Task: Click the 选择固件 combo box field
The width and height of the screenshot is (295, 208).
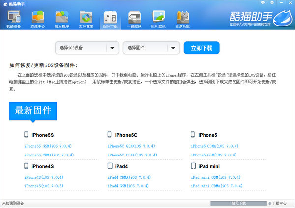Action: point(151,48)
